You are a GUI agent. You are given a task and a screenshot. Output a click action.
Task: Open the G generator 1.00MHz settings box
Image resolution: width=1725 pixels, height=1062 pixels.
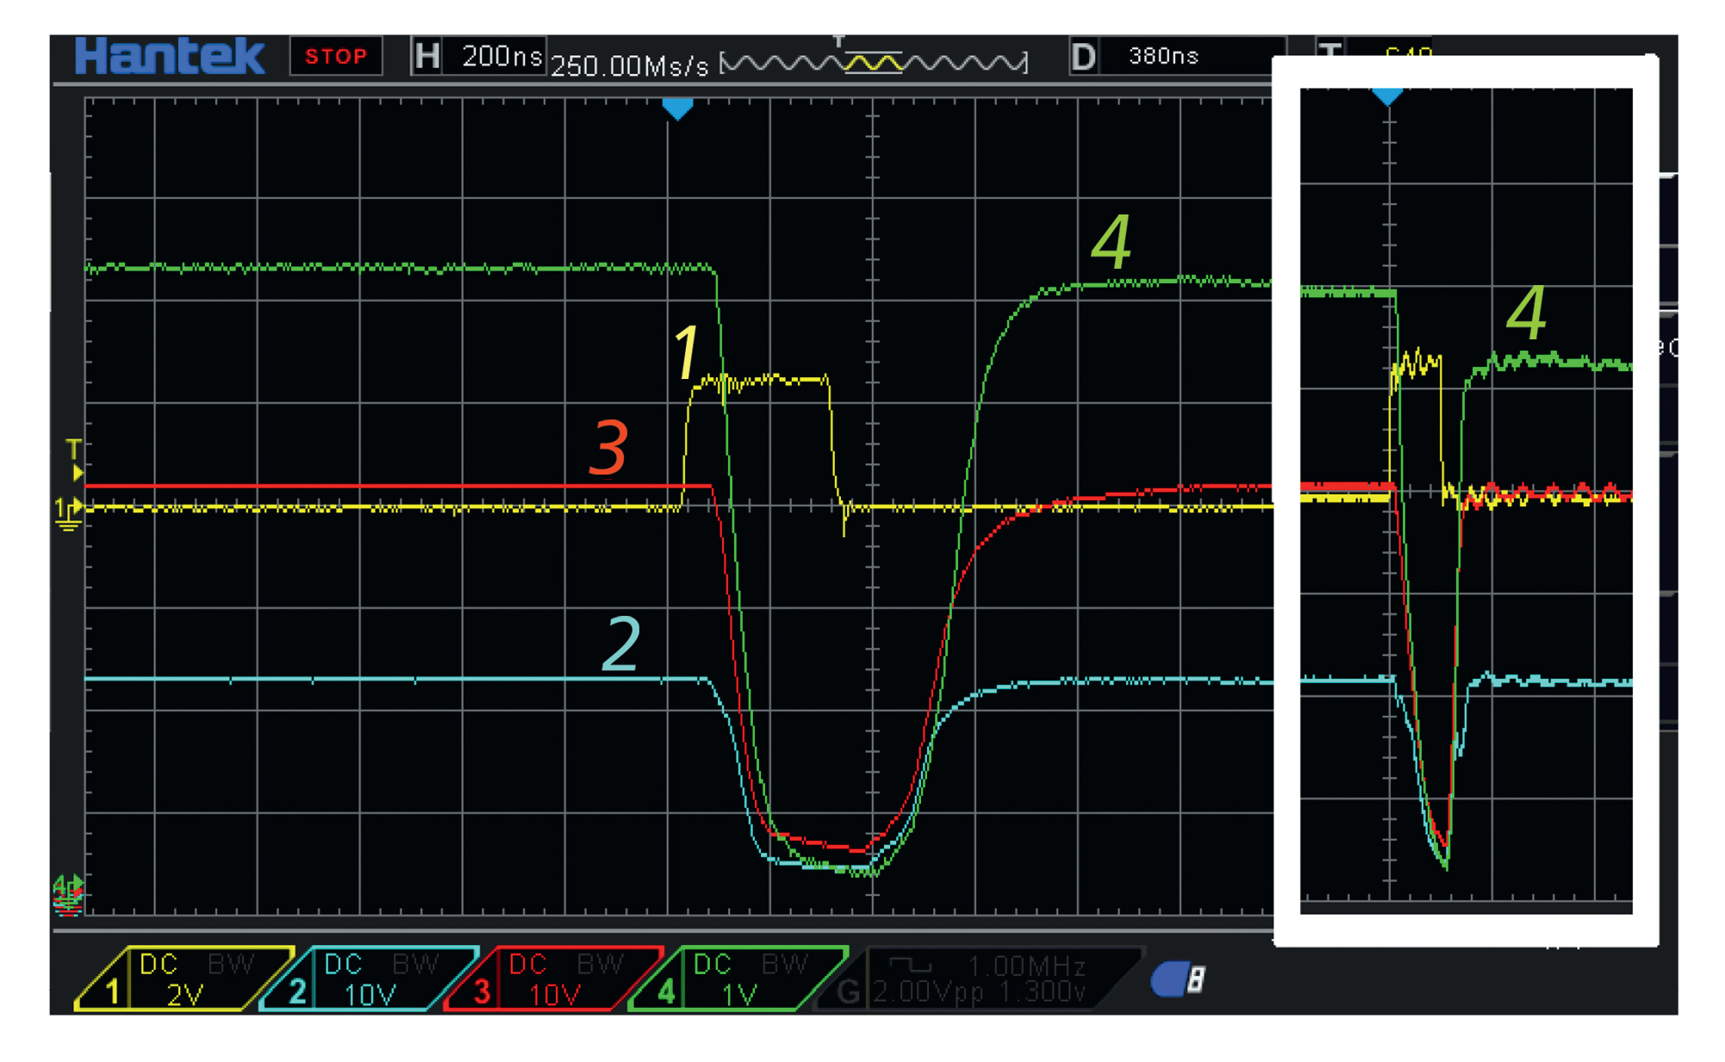979,978
